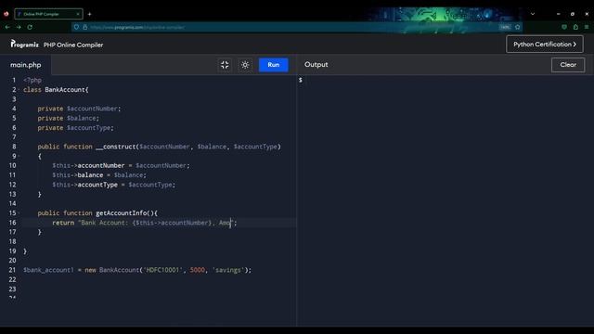594x334 pixels.
Task: Run the PHP code
Action: click(x=273, y=65)
